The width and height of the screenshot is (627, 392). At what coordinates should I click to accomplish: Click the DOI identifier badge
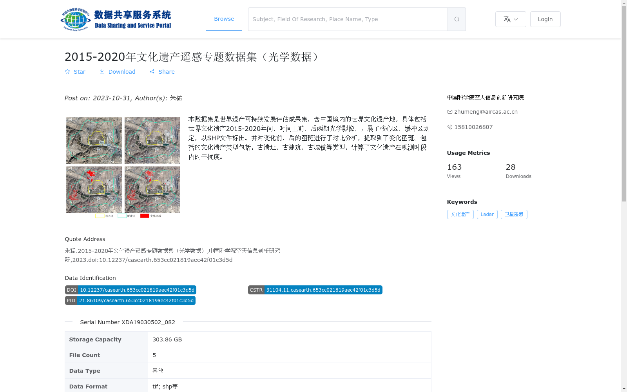click(x=130, y=290)
